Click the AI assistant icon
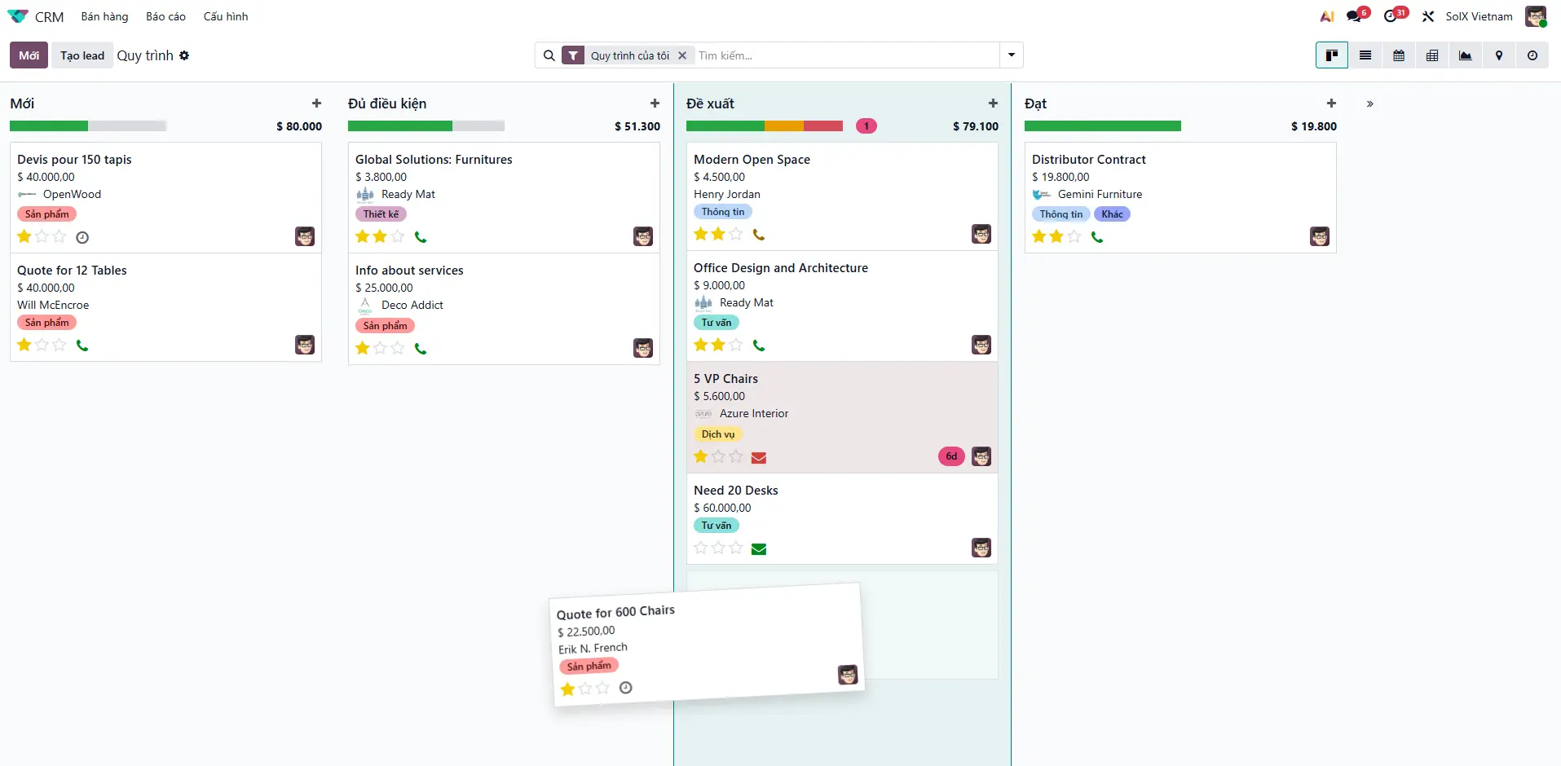 1327,16
